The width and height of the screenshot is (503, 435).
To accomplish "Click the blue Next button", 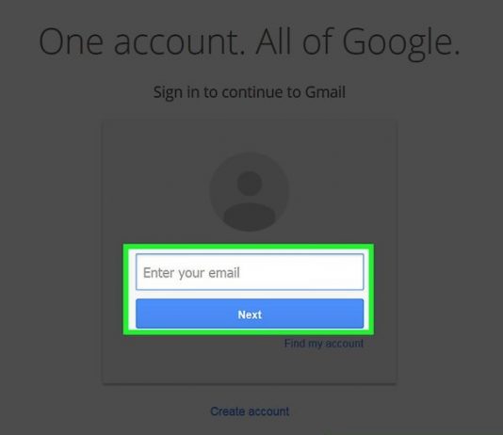I will tap(250, 314).
